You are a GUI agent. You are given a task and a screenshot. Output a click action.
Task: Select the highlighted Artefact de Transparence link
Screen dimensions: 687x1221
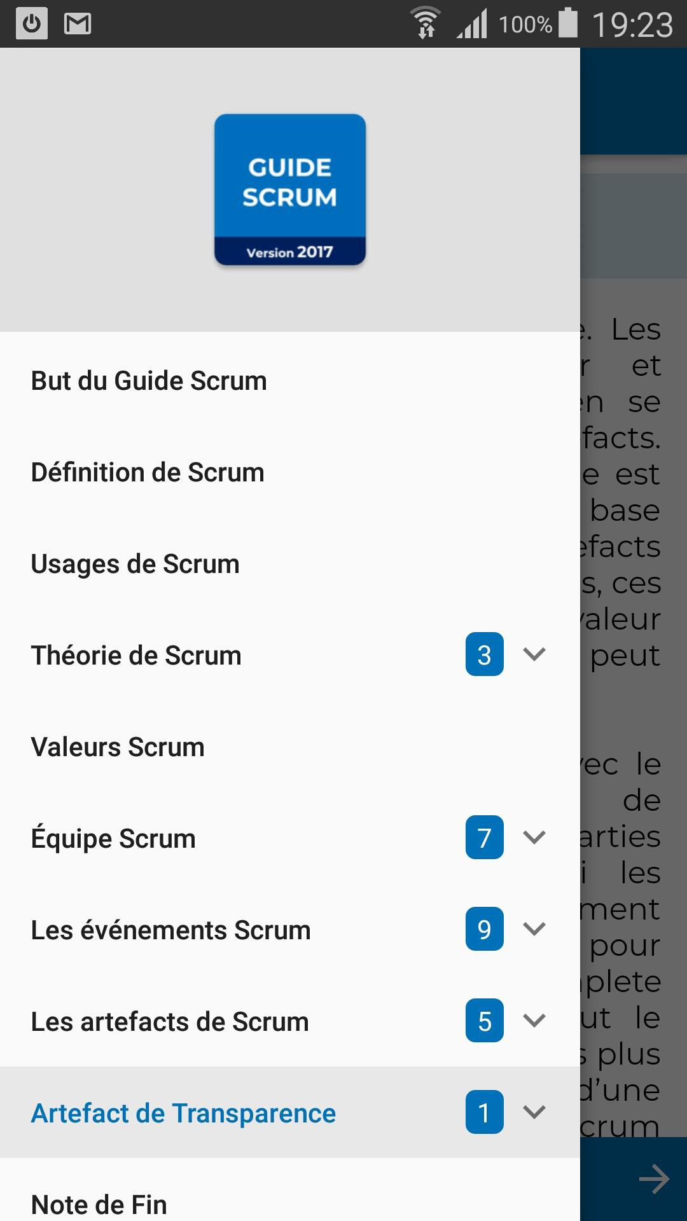pos(183,1113)
